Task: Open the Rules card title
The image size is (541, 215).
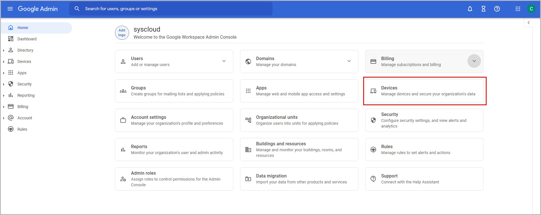Action: (x=387, y=147)
